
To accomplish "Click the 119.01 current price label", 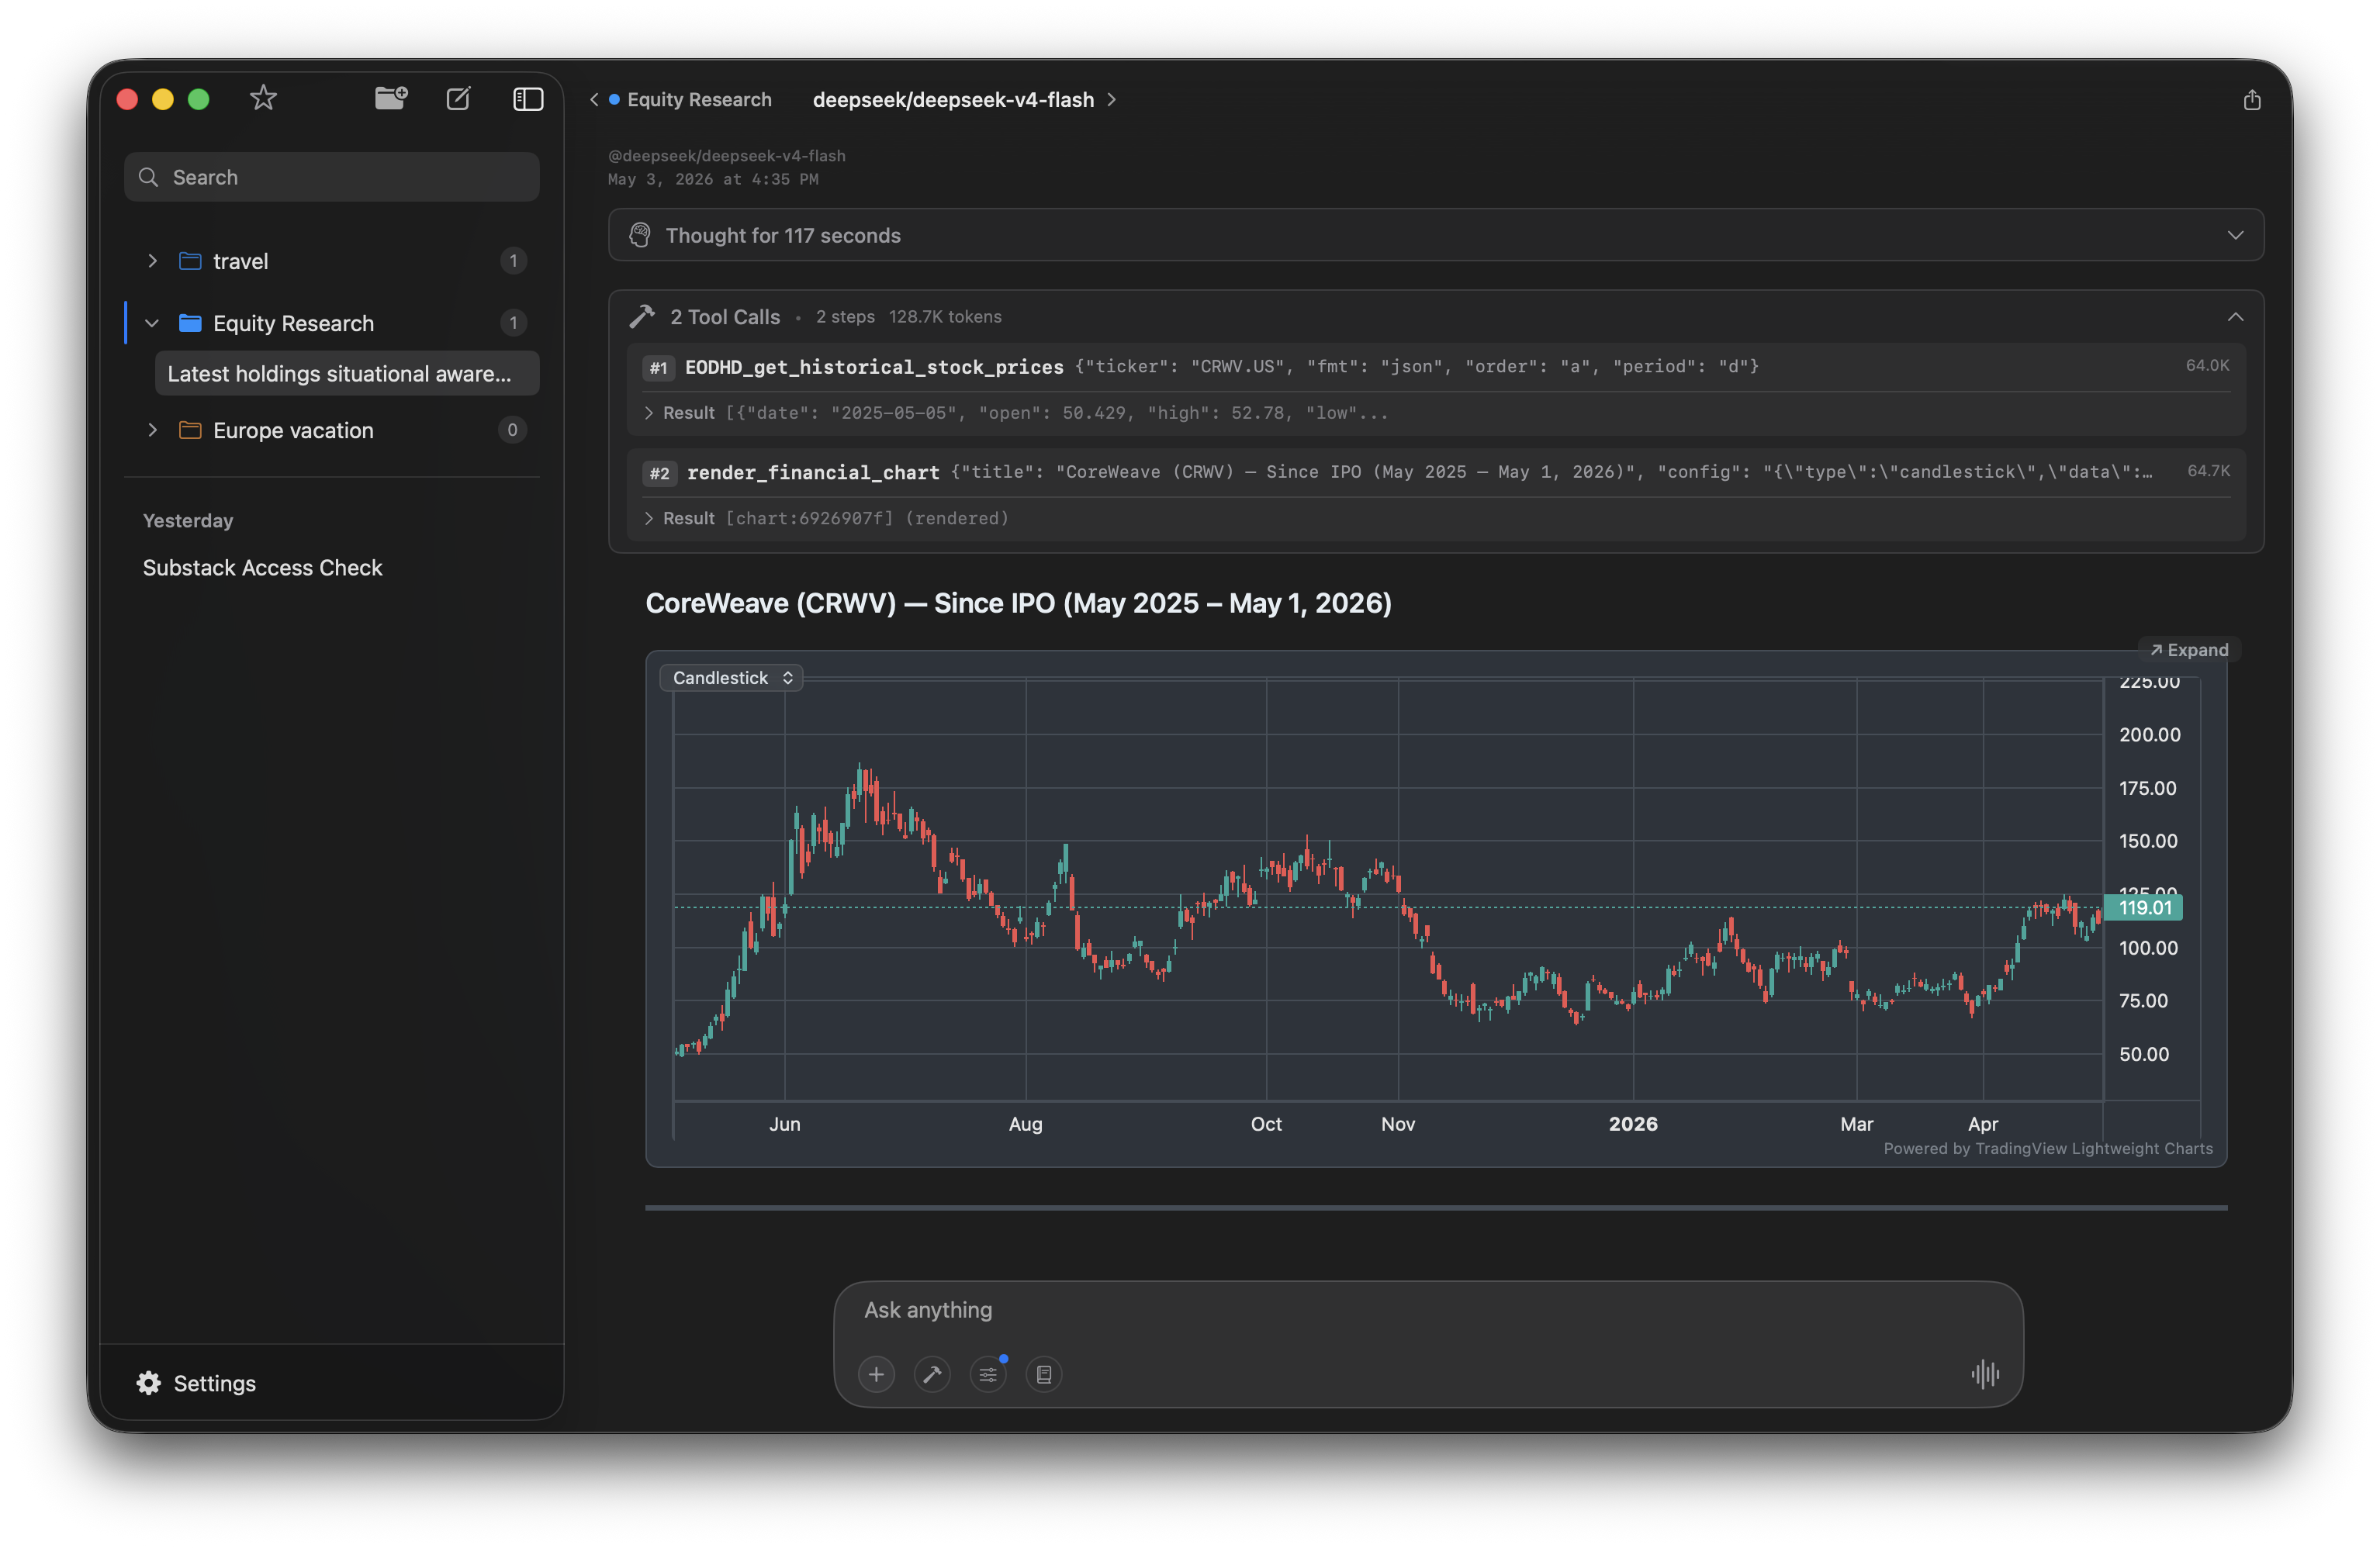I will tap(2144, 907).
